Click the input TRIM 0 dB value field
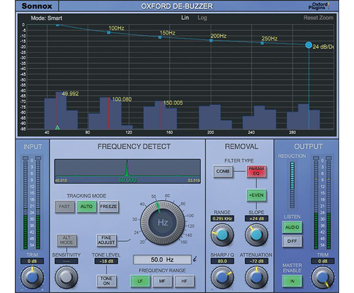The height and width of the screenshot is (293, 354). (x=32, y=261)
